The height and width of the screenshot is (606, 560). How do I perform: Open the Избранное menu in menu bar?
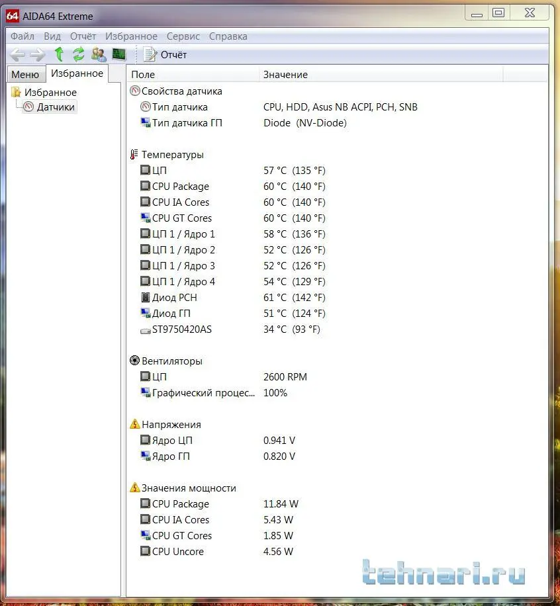131,36
